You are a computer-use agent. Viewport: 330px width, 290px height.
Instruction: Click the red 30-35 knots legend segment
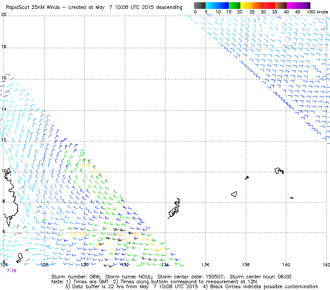click(269, 5)
